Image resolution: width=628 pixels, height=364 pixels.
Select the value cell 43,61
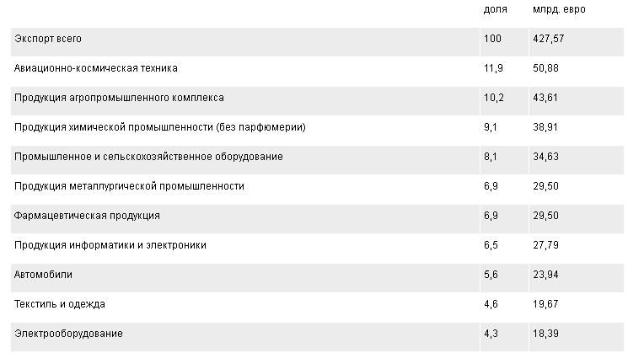tap(545, 98)
